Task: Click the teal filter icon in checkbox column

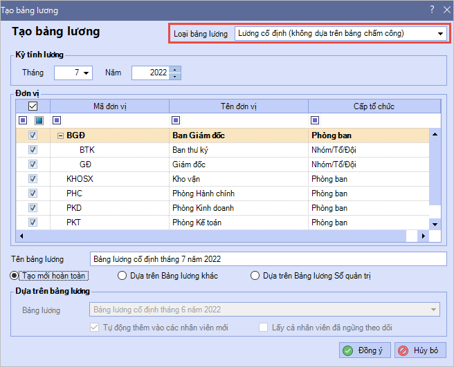Action: 39,120
